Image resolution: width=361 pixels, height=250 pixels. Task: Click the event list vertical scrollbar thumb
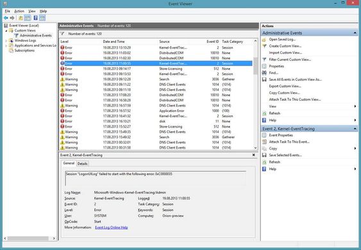pos(255,65)
